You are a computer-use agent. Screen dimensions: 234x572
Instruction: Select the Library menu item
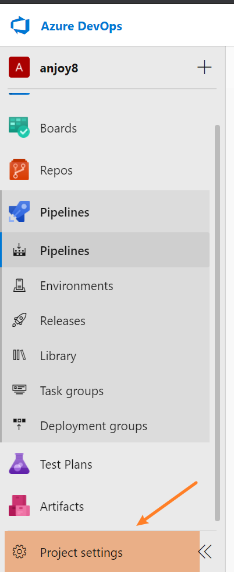pos(105,355)
